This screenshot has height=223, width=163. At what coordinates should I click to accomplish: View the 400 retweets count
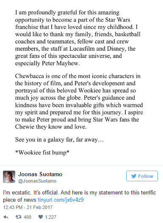coord(28,217)
